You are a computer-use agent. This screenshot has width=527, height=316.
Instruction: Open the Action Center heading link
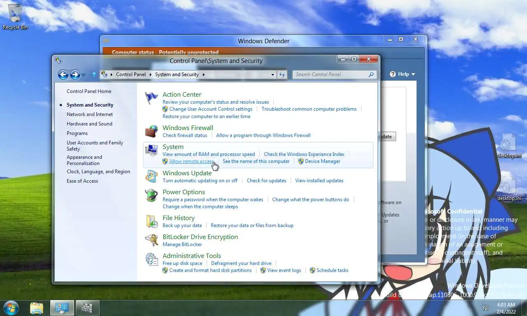pyautogui.click(x=182, y=94)
